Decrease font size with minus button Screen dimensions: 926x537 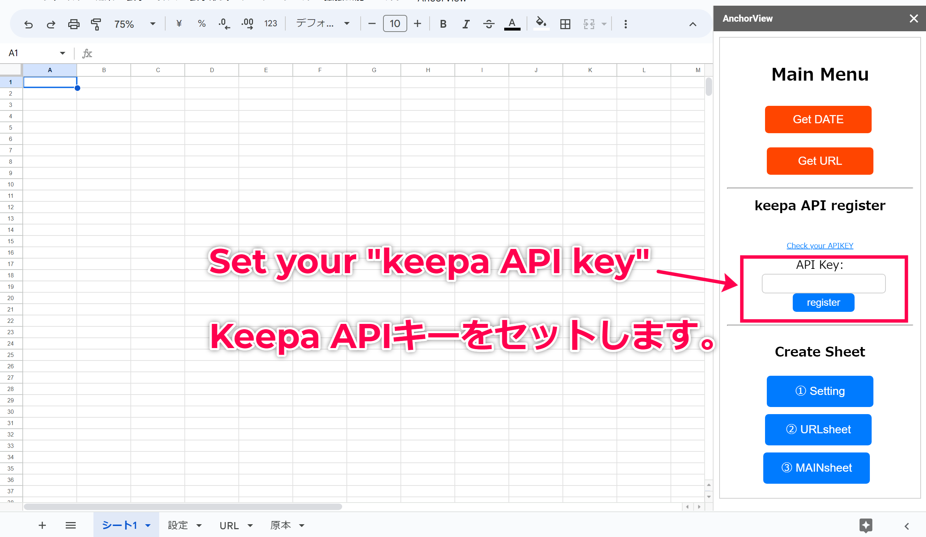pyautogui.click(x=372, y=24)
